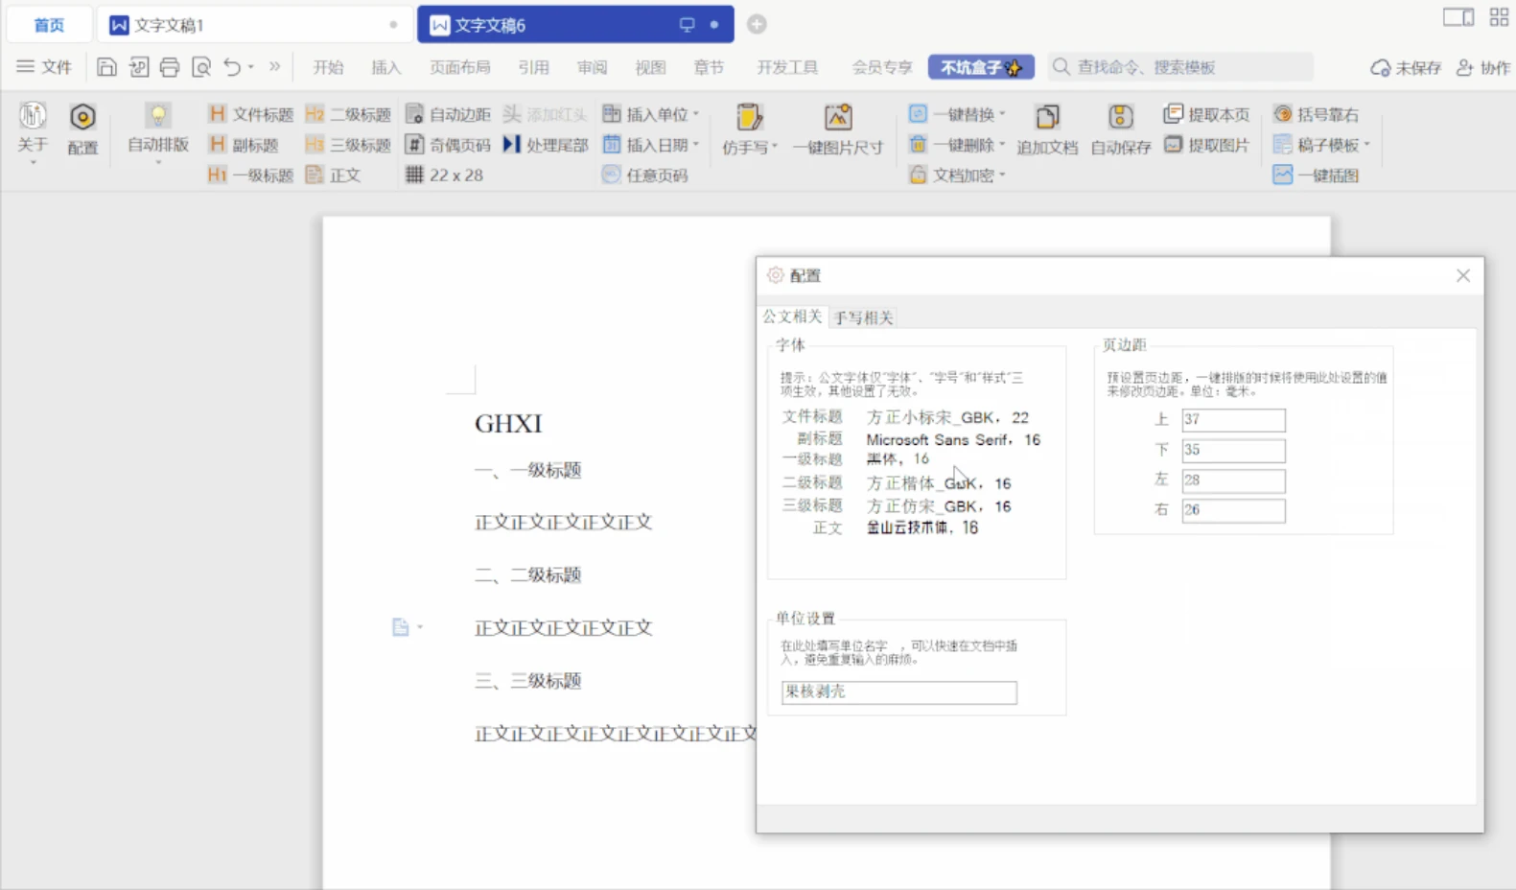
Task: Go to 首页 home tab
Action: tap(49, 25)
